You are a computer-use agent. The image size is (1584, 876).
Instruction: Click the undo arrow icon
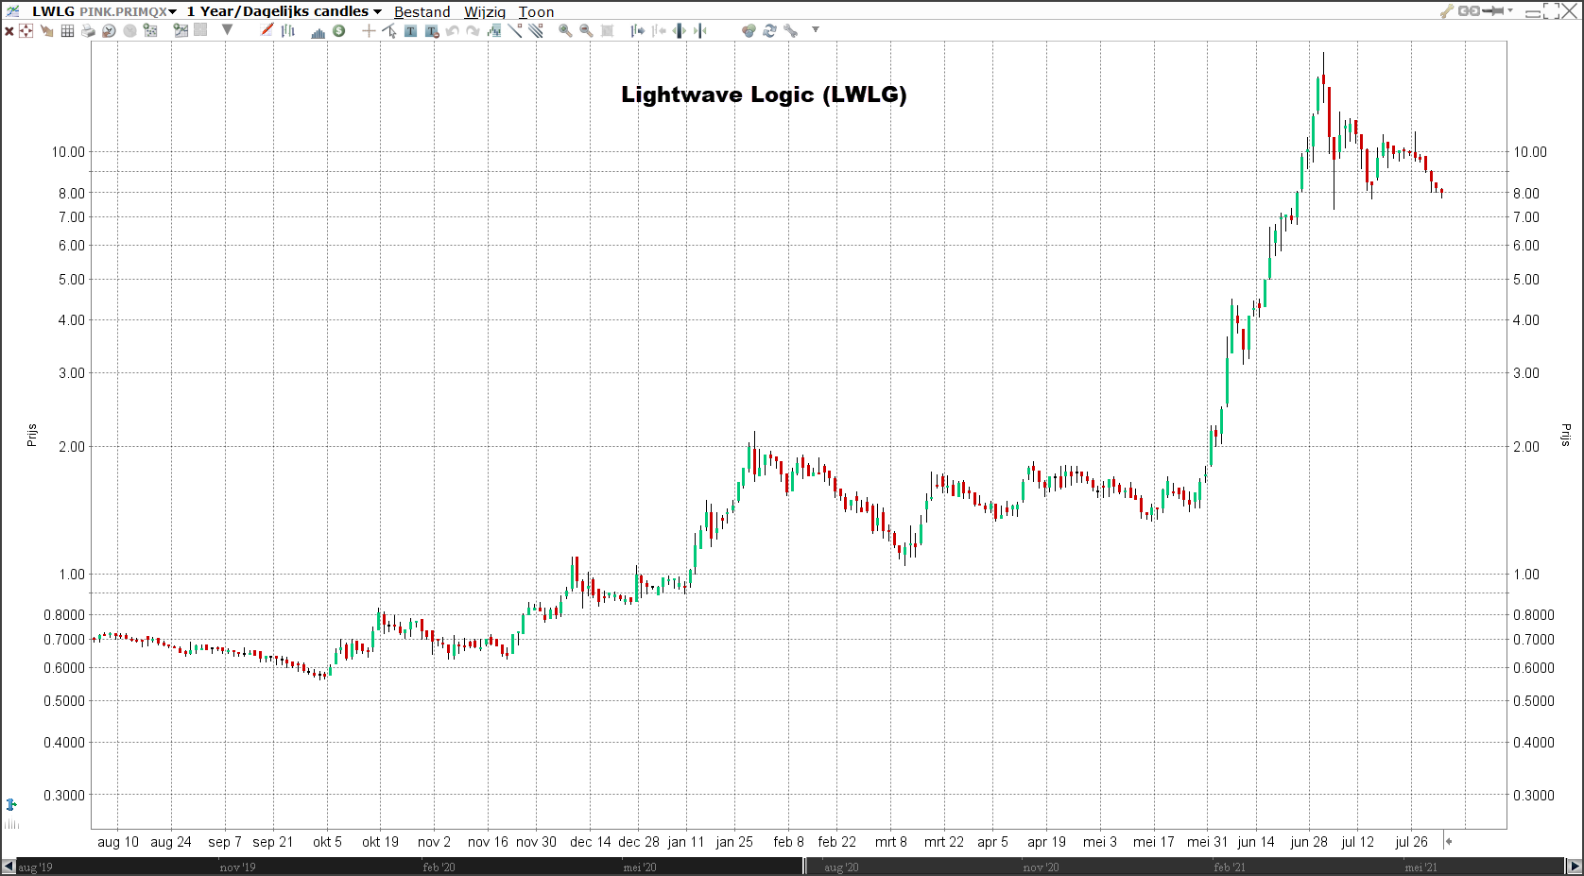(x=452, y=30)
